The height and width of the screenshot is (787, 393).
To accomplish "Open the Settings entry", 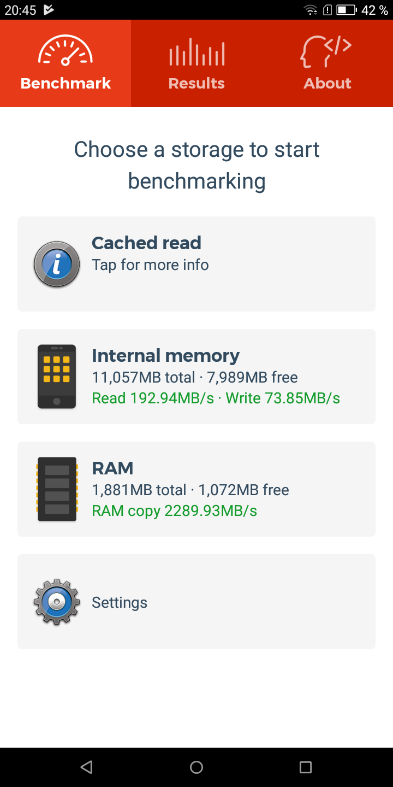I will (196, 602).
